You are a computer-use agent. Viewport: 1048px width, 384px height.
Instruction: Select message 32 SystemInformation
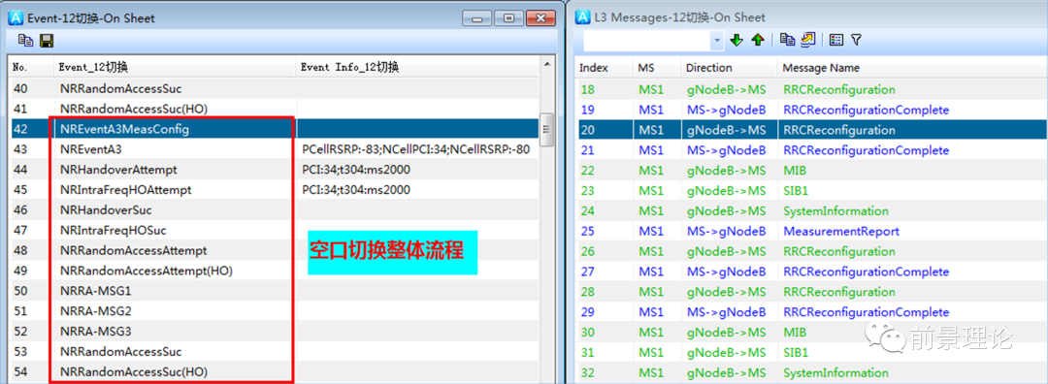pyautogui.click(x=811, y=372)
